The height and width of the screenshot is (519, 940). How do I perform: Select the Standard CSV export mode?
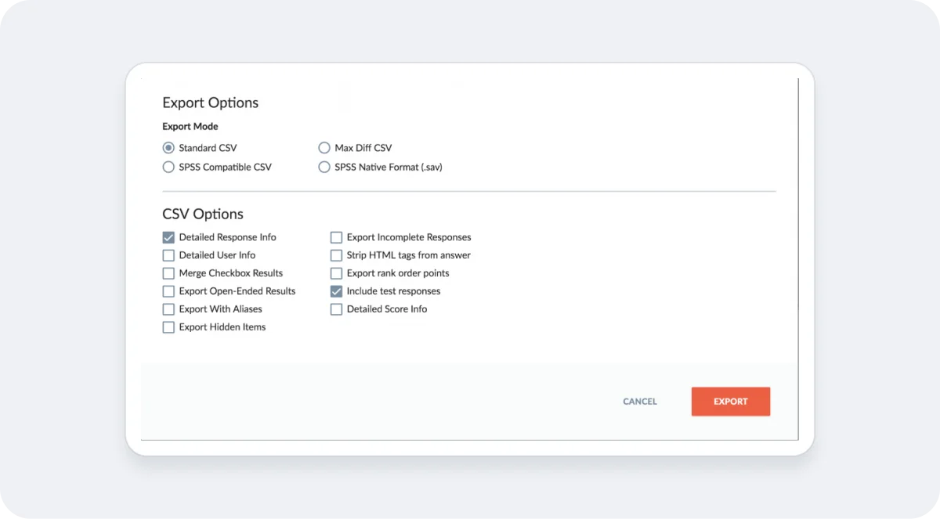pos(168,148)
